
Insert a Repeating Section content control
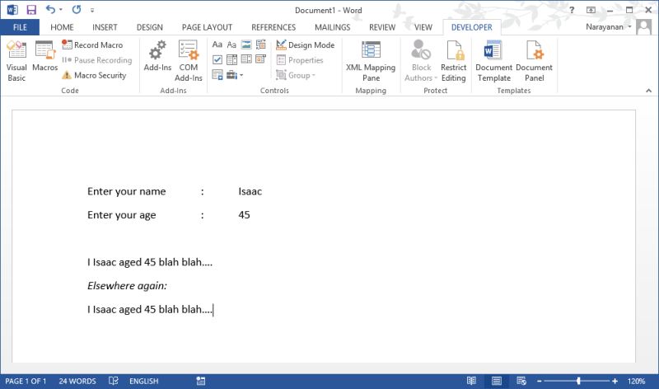click(217, 75)
